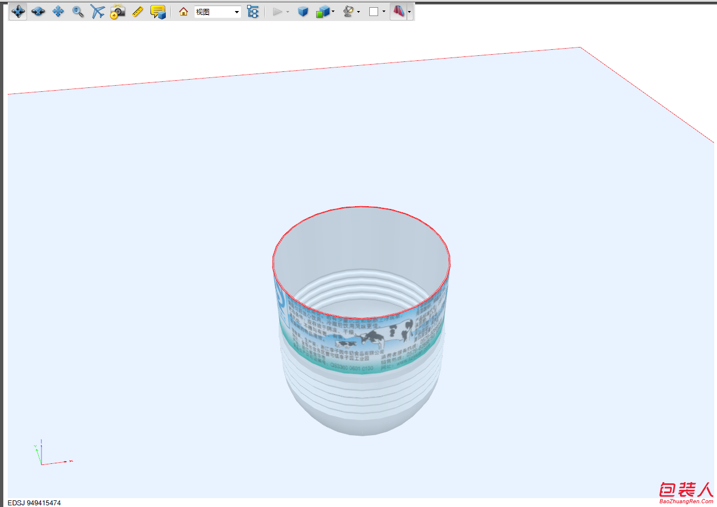Expand the lighting options dropdown arrow
Screen dimensions: 717x507
click(359, 12)
